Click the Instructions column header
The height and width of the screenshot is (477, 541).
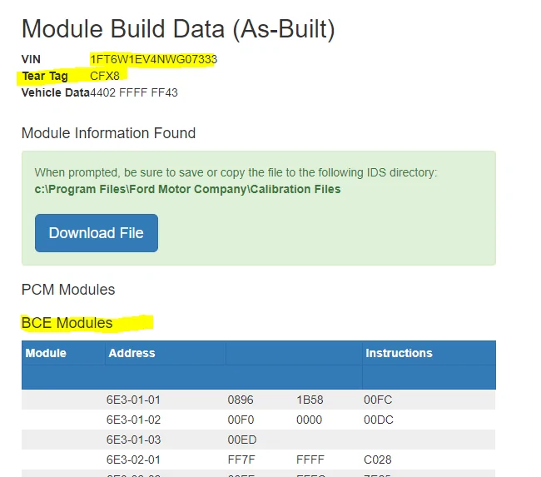tap(399, 353)
